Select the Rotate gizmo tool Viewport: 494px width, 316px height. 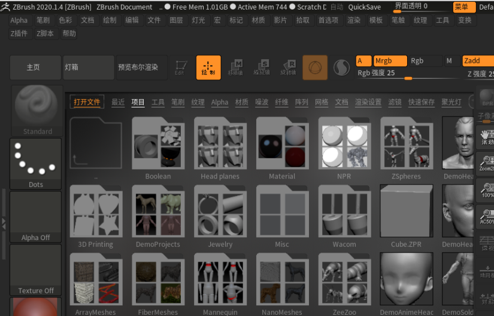(x=288, y=68)
